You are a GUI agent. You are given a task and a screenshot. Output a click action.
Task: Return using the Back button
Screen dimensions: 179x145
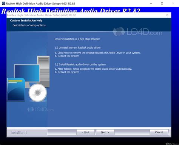tap(86, 132)
